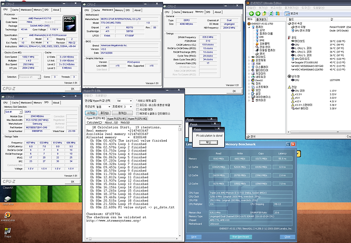Click Save in Memory Benchmark window

click(194, 237)
